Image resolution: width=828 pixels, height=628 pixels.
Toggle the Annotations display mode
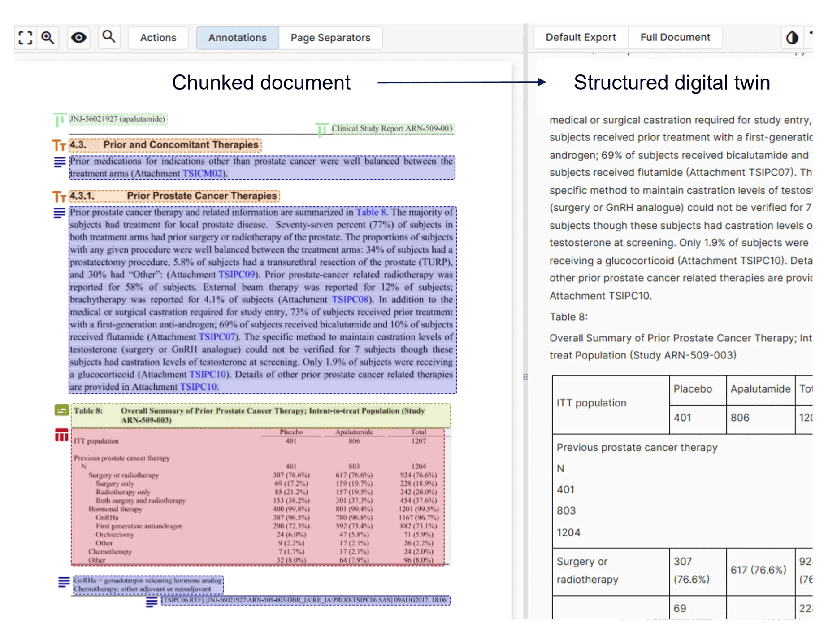(237, 38)
